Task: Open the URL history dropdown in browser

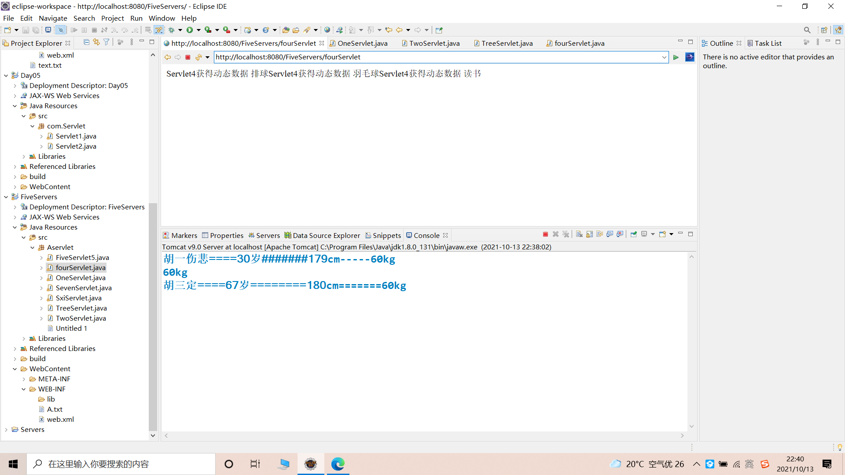Action: tap(664, 57)
